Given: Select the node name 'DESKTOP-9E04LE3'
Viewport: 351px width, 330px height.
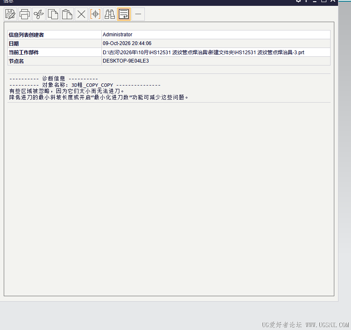Looking at the screenshot, I should click(x=126, y=61).
